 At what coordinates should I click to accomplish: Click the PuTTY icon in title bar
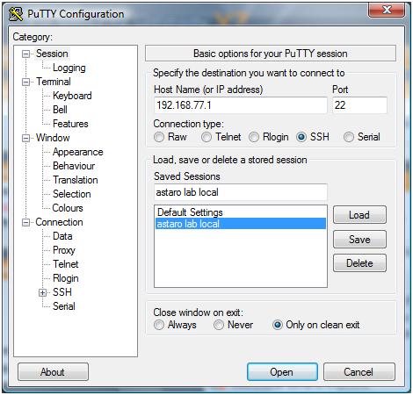[16, 14]
